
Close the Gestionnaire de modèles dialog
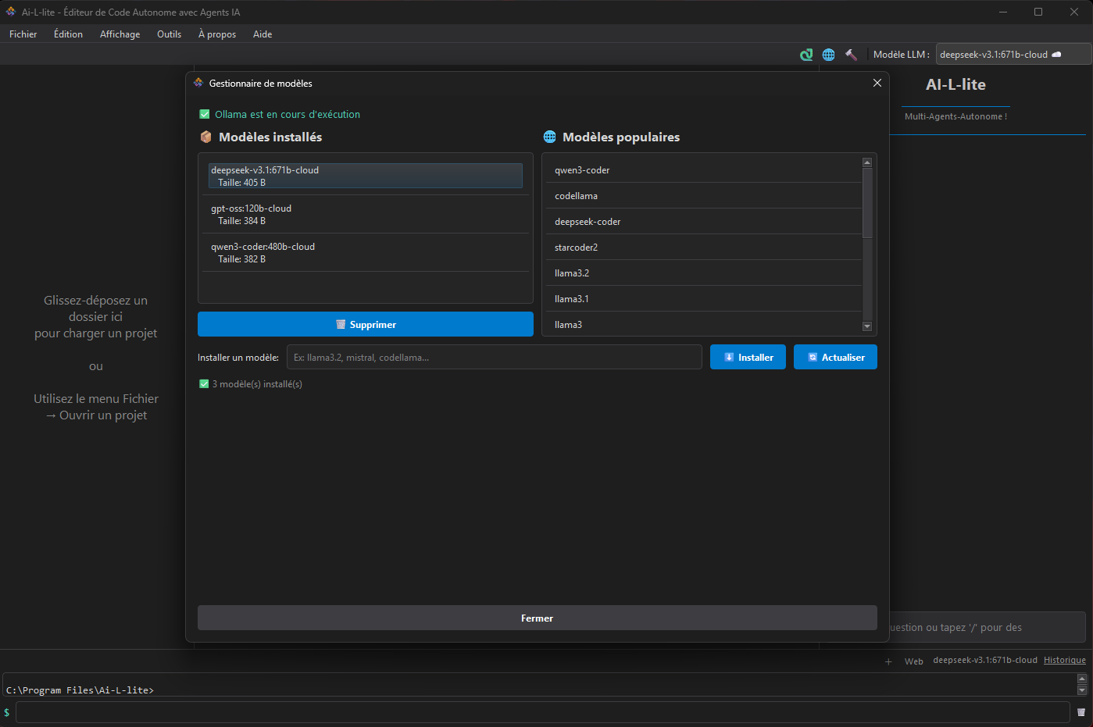(877, 83)
